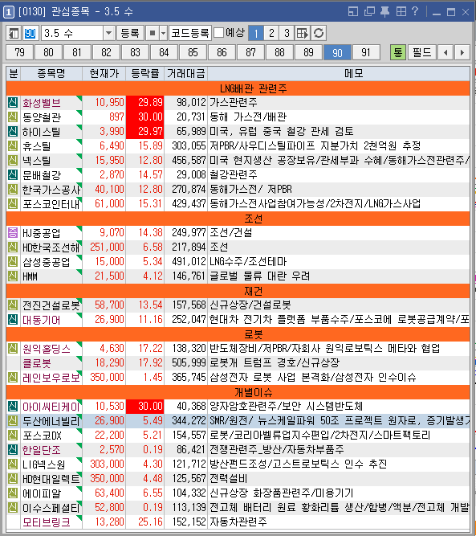Select page 2 view button
This screenshot has height=536, width=476.
point(271,33)
